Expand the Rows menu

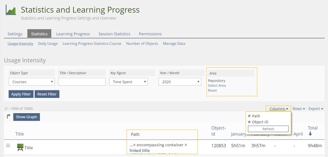(x=299, y=109)
